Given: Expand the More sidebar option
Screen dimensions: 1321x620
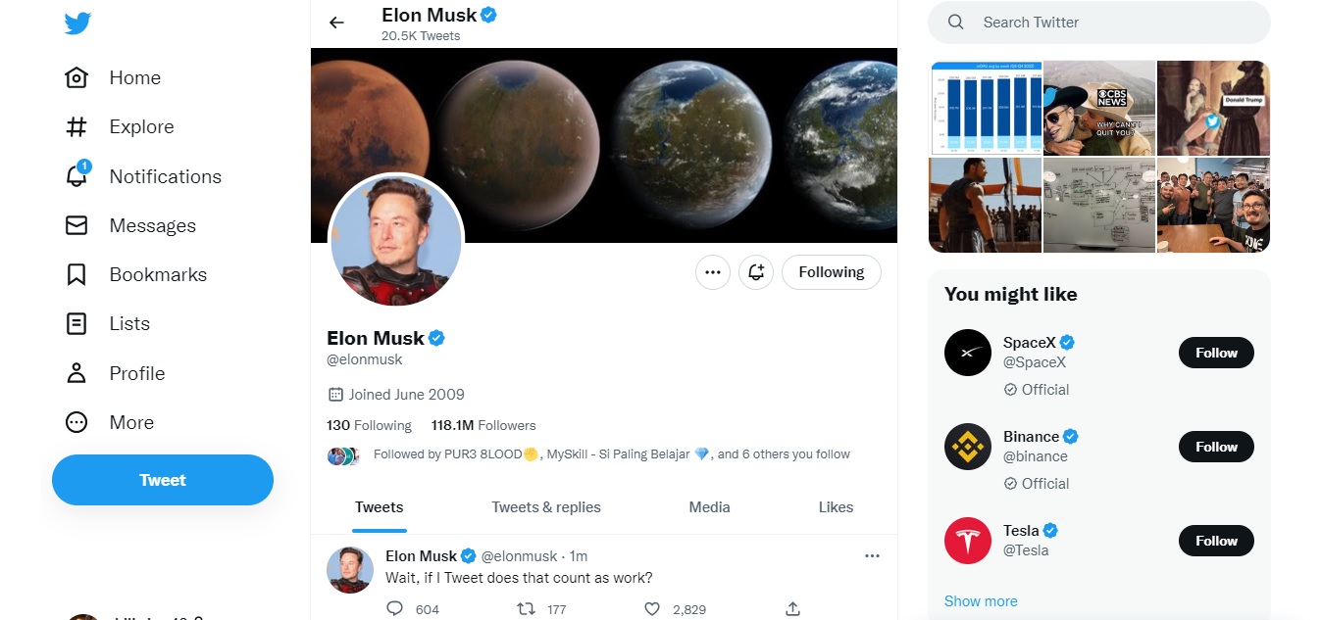Looking at the screenshot, I should [76, 422].
